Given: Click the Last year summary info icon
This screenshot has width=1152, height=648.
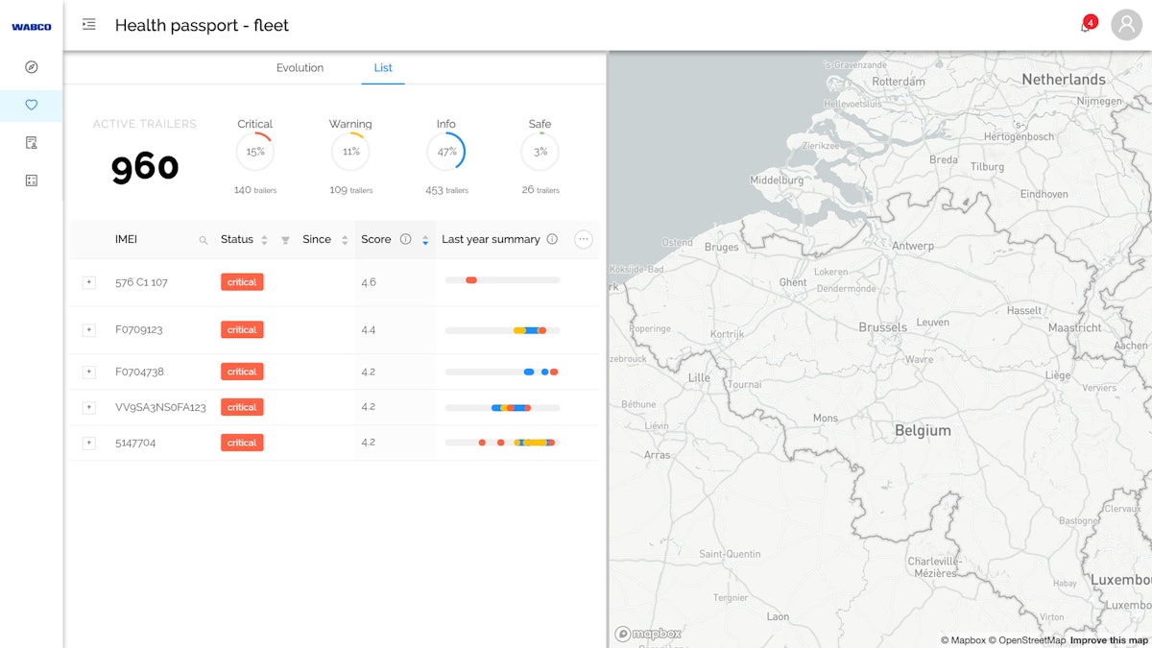Looking at the screenshot, I should pos(552,239).
